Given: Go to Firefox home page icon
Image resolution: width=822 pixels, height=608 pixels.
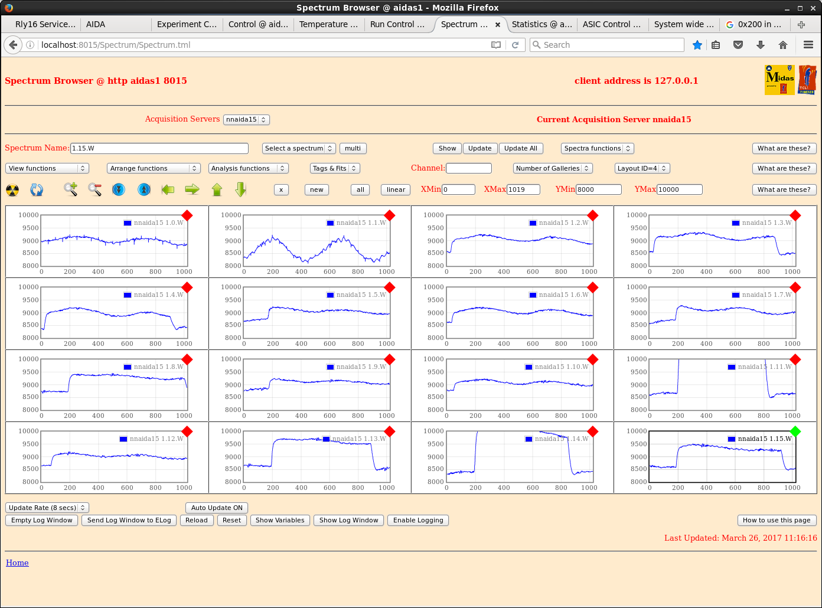Looking at the screenshot, I should [783, 45].
